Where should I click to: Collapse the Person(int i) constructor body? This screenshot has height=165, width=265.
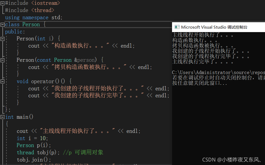[2, 39]
